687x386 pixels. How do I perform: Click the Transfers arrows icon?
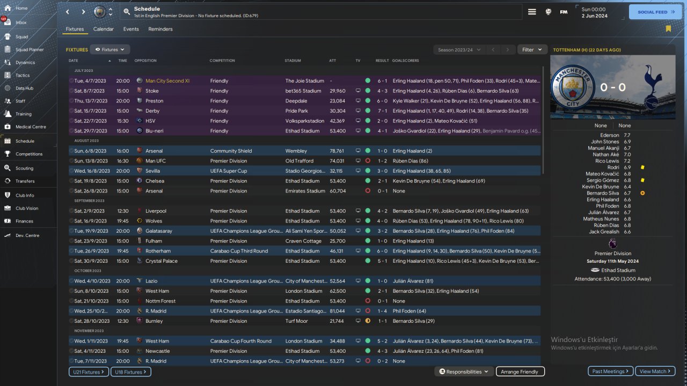click(x=8, y=181)
